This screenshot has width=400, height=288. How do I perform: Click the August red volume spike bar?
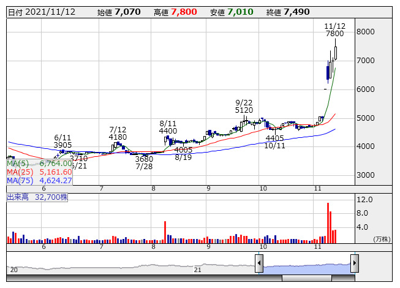coord(165,230)
